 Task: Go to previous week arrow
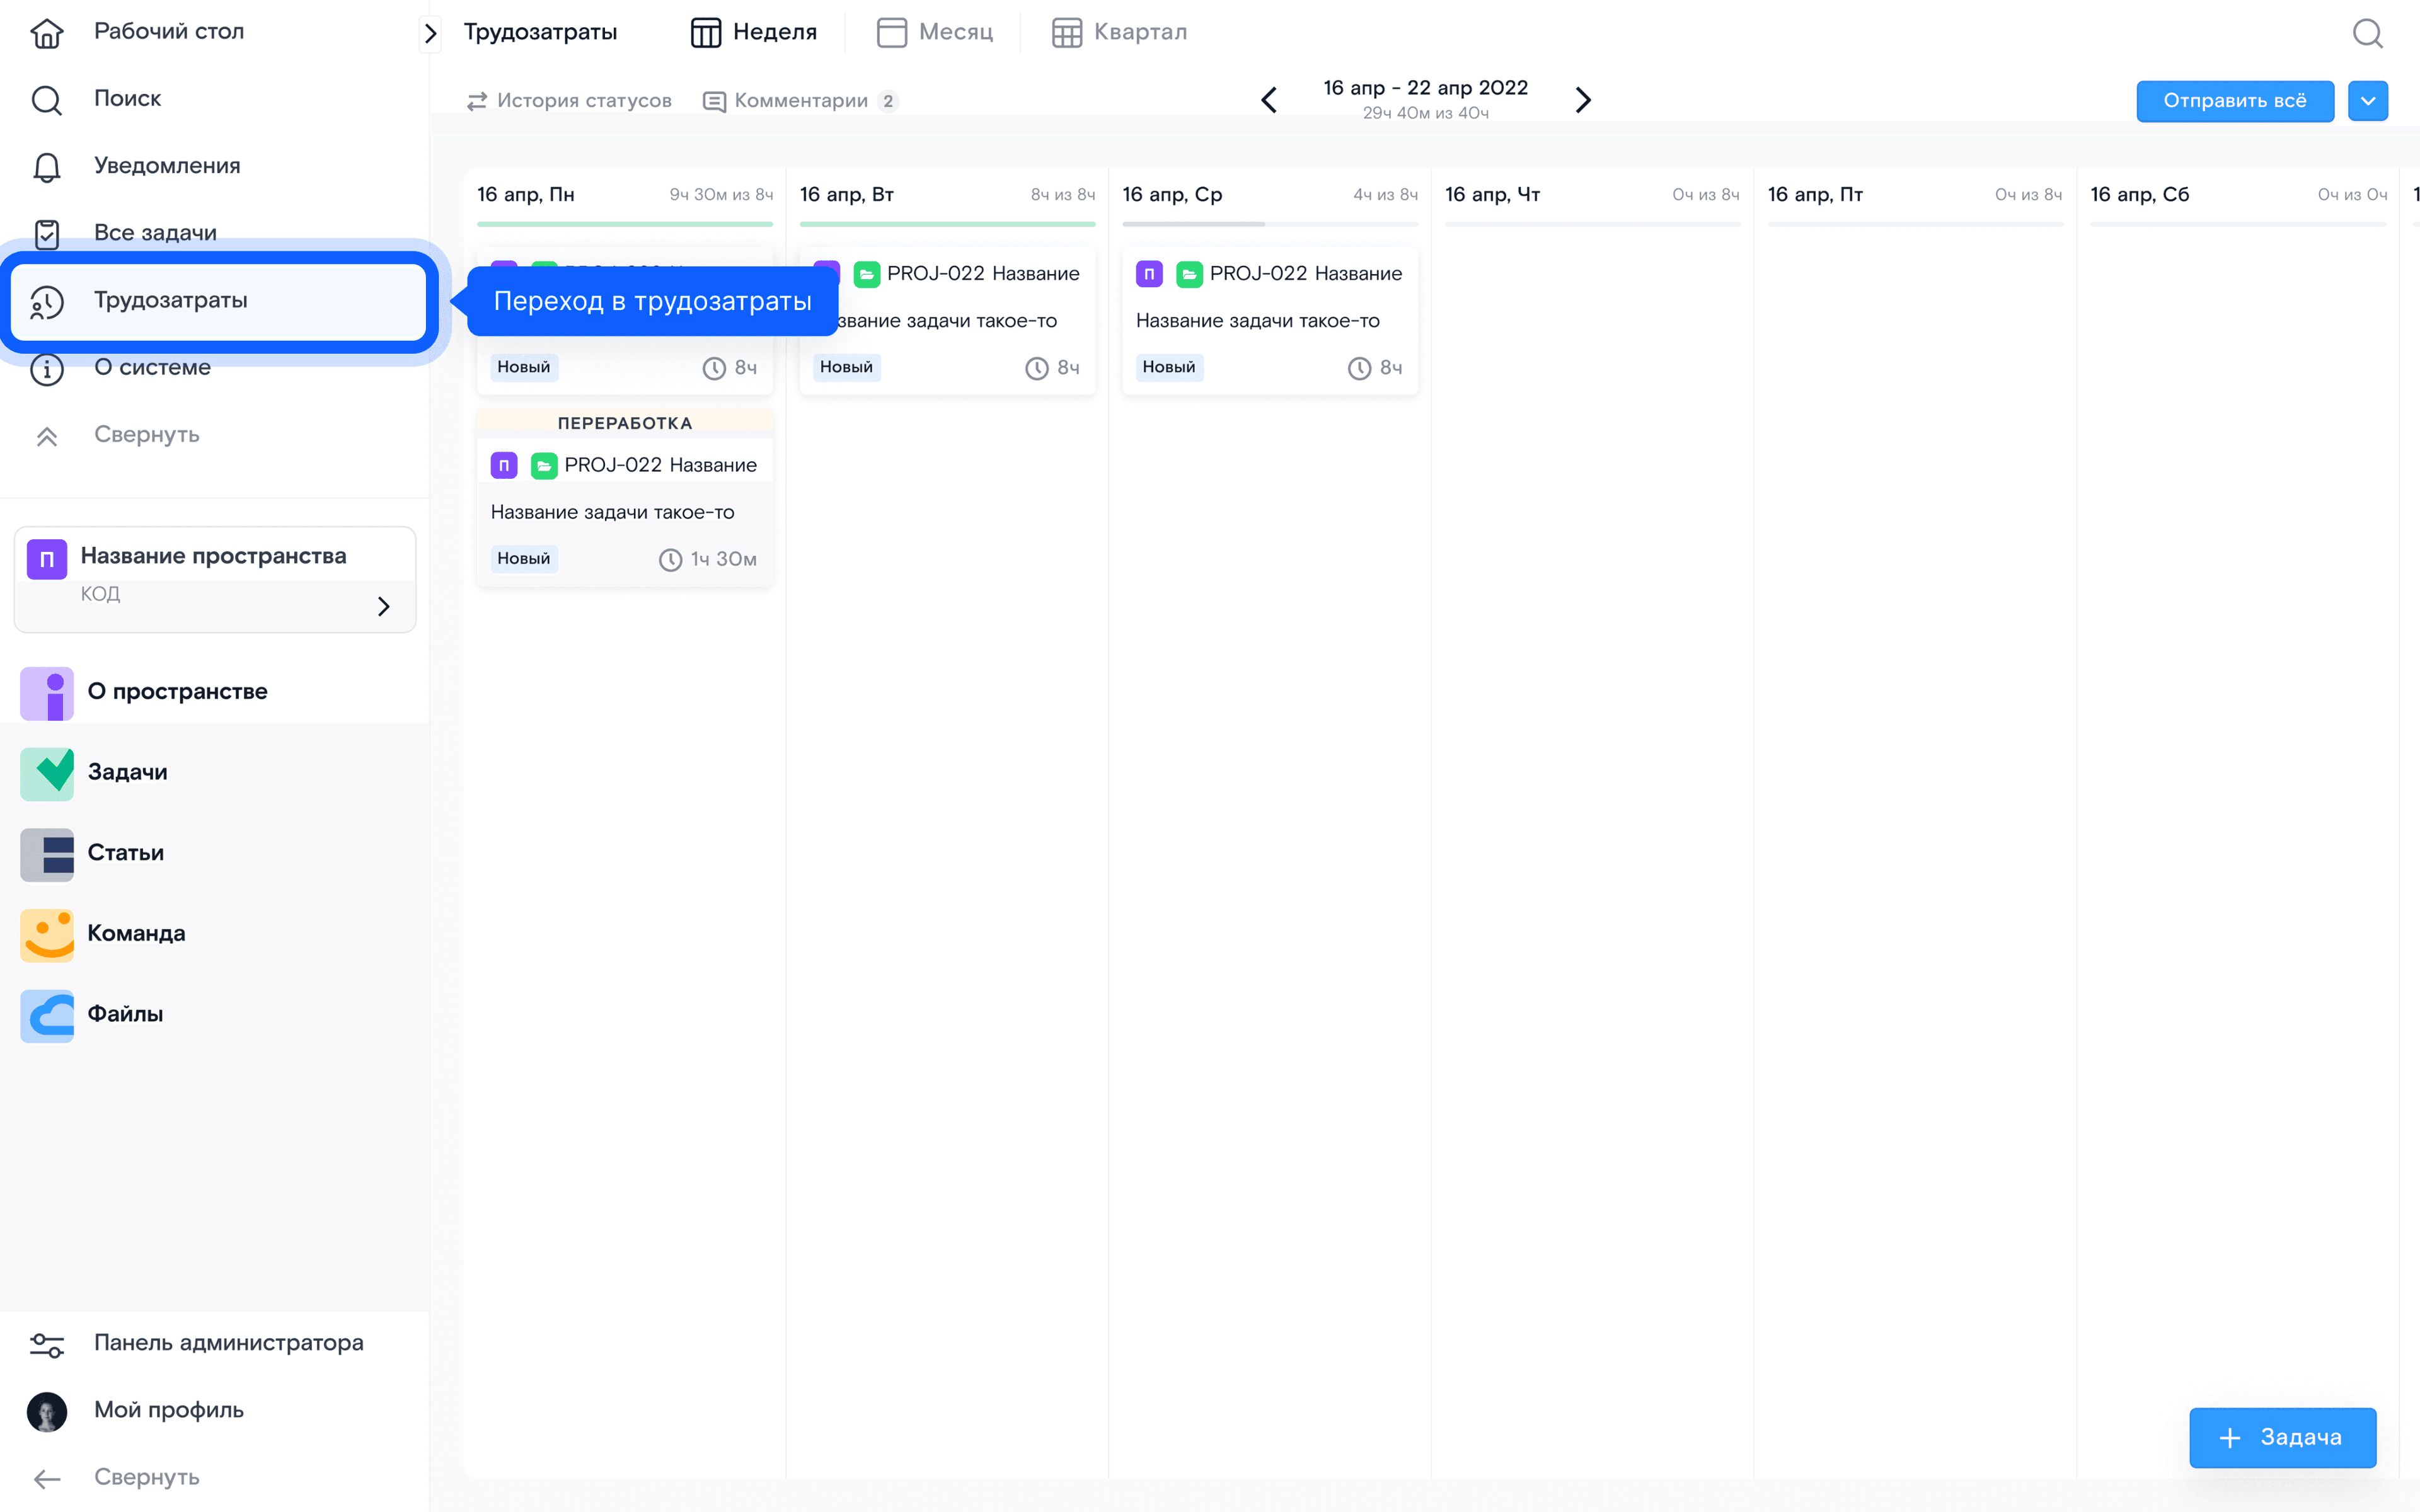click(1268, 100)
